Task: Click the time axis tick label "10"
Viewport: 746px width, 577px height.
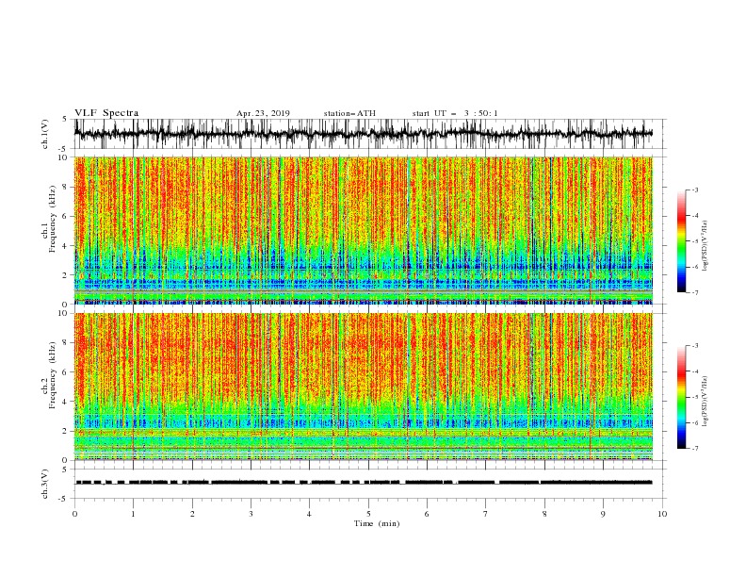Action: tap(662, 514)
